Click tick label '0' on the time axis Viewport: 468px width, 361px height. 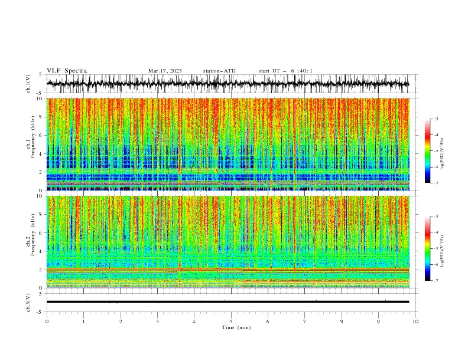pos(47,321)
